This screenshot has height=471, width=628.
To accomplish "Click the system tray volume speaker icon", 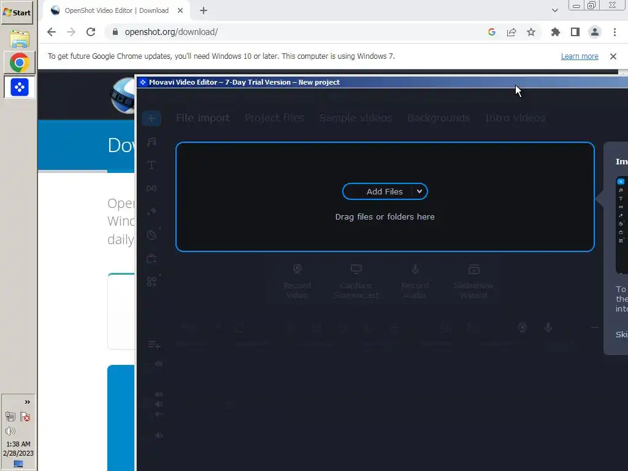I will coord(10,431).
